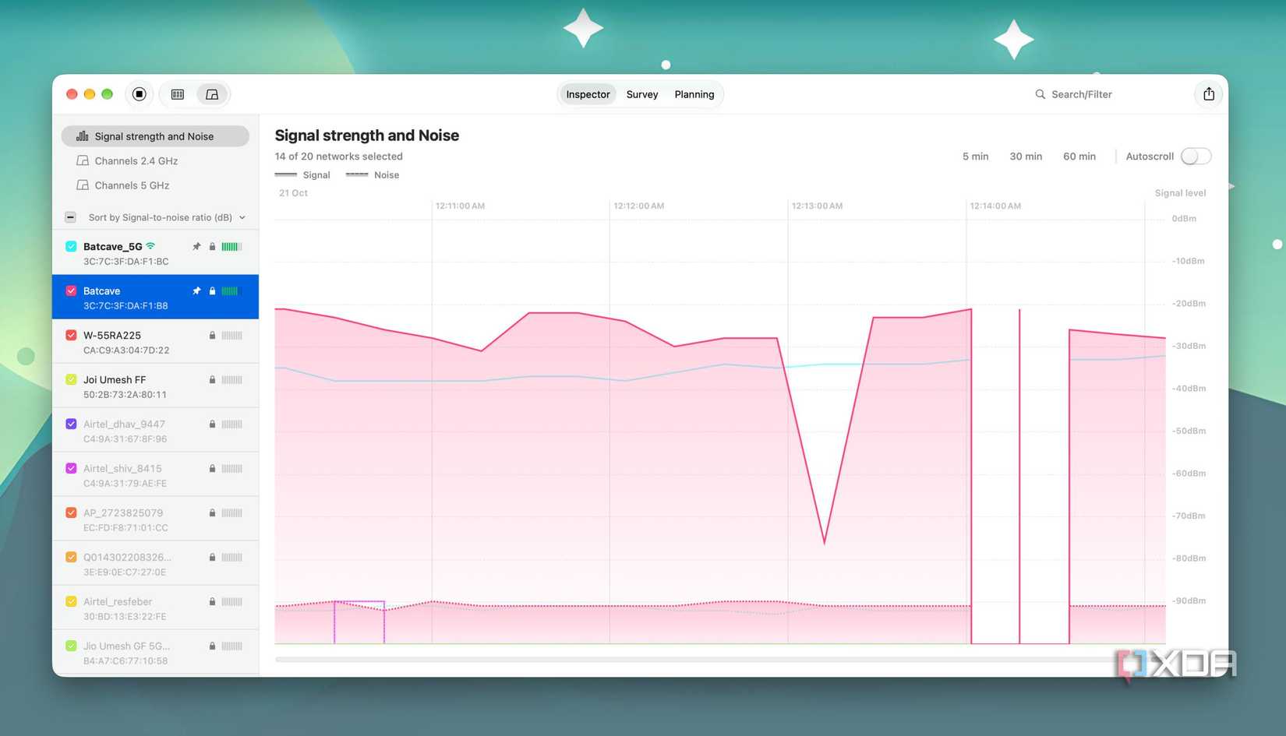1286x736 pixels.
Task: Set time range to 60 min
Action: tap(1079, 157)
